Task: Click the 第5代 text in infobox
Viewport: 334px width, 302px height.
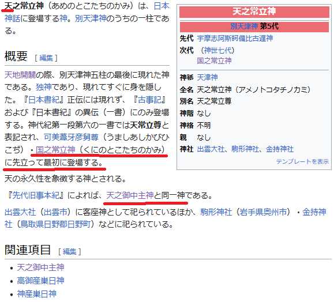Action: click(269, 27)
